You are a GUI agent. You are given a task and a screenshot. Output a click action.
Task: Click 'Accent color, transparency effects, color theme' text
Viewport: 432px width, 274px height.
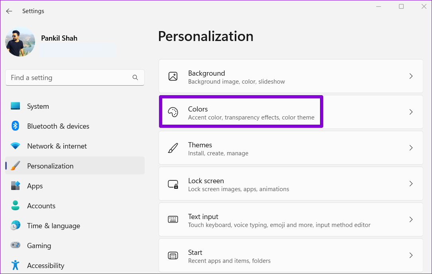coord(251,117)
